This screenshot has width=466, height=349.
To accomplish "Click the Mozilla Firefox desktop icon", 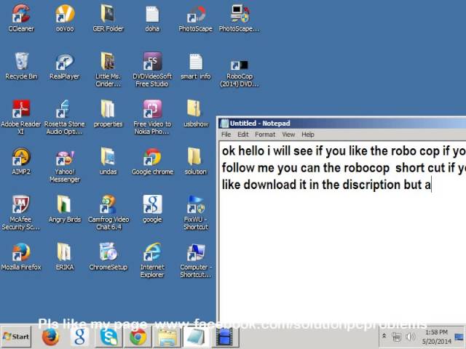I will tap(21, 257).
